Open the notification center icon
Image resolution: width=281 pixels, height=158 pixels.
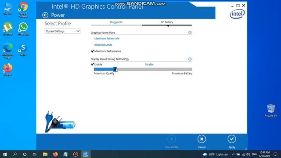click(x=275, y=154)
